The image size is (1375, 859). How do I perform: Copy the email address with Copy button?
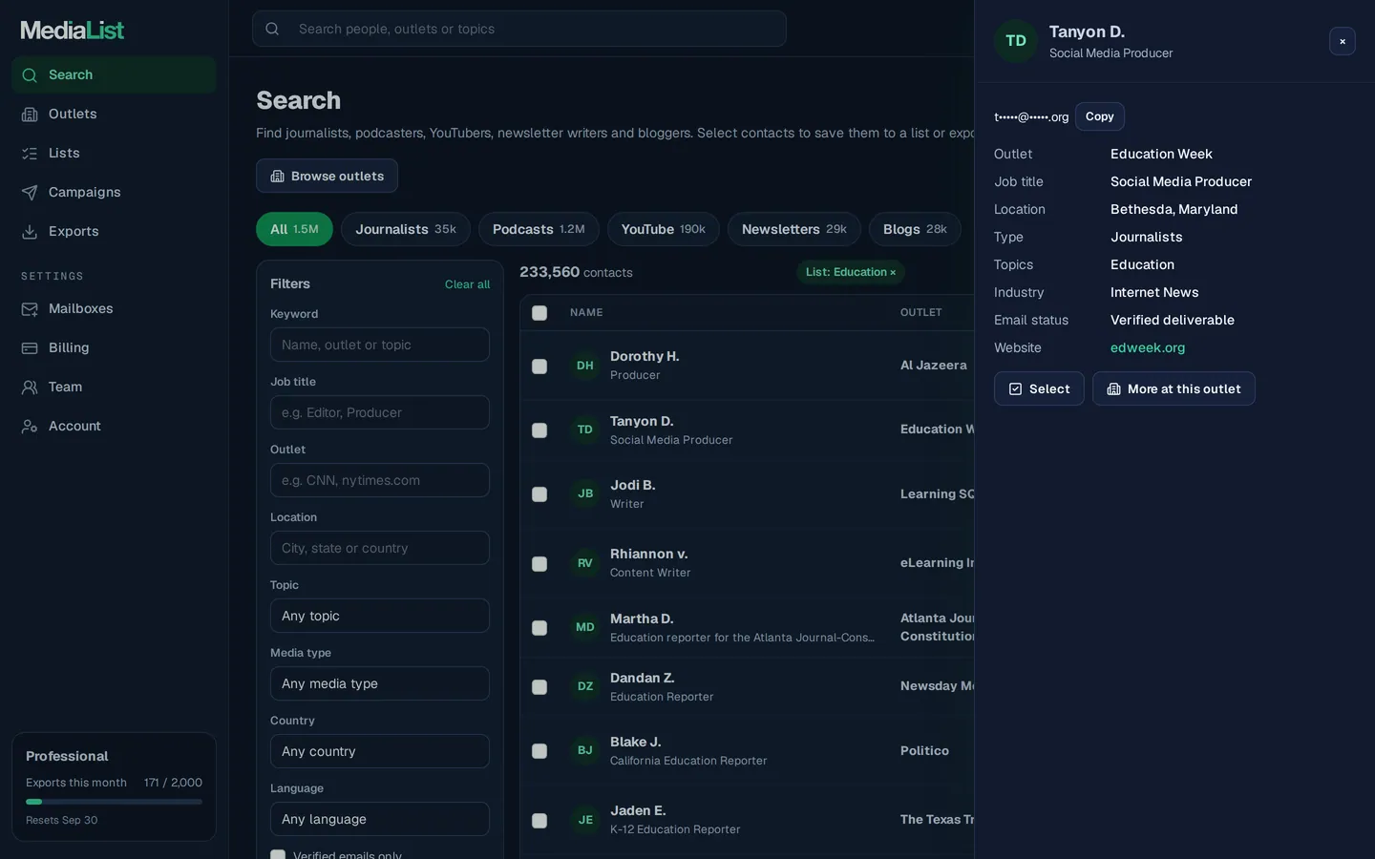coord(1100,116)
